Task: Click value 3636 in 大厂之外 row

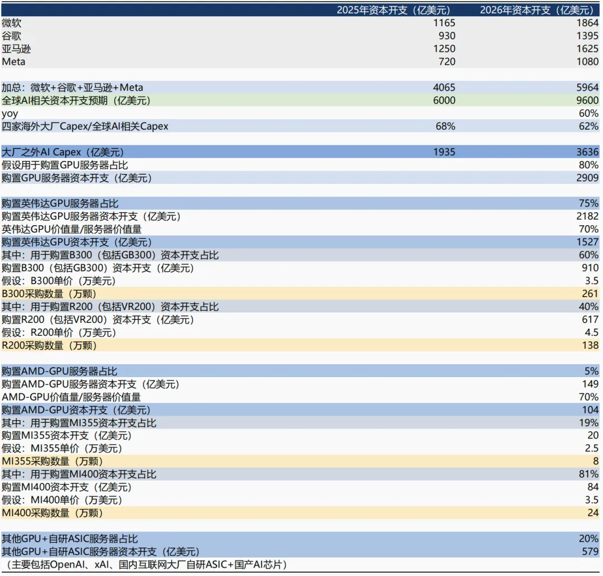Action: click(x=587, y=152)
